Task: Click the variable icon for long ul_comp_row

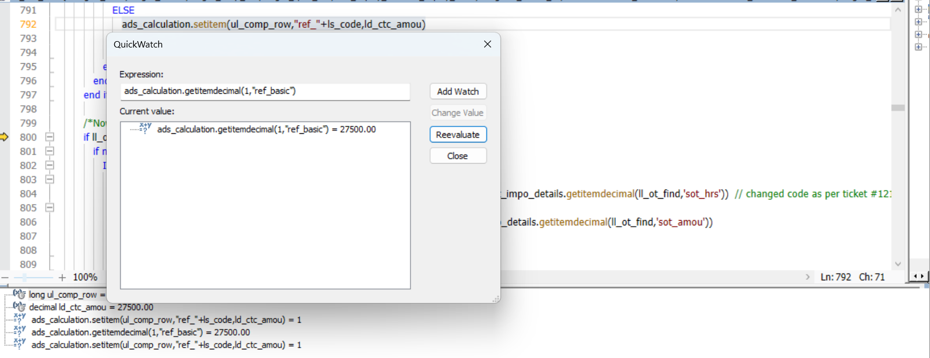Action: [19, 294]
